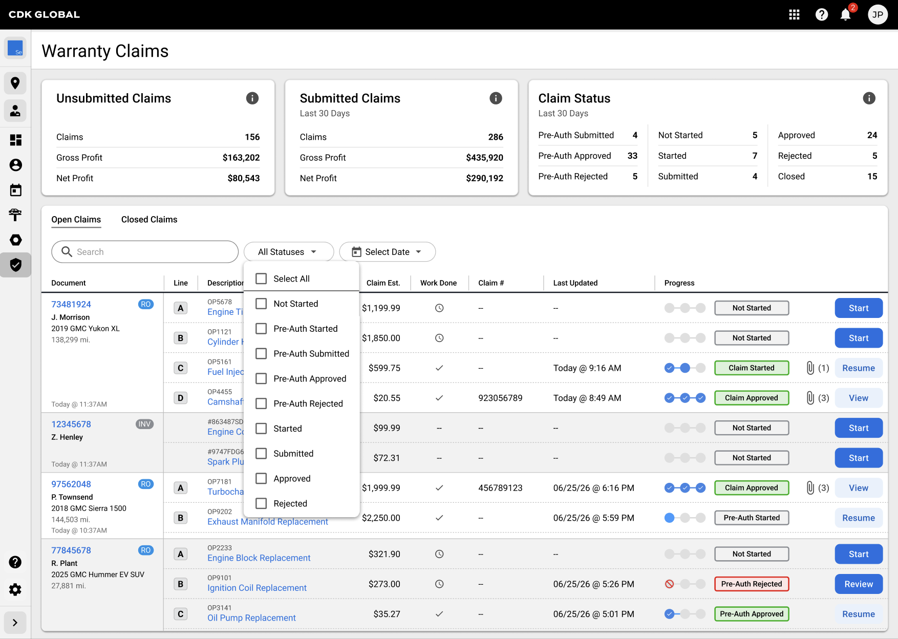Click the location pin sidebar icon
This screenshot has width=898, height=639.
[15, 83]
